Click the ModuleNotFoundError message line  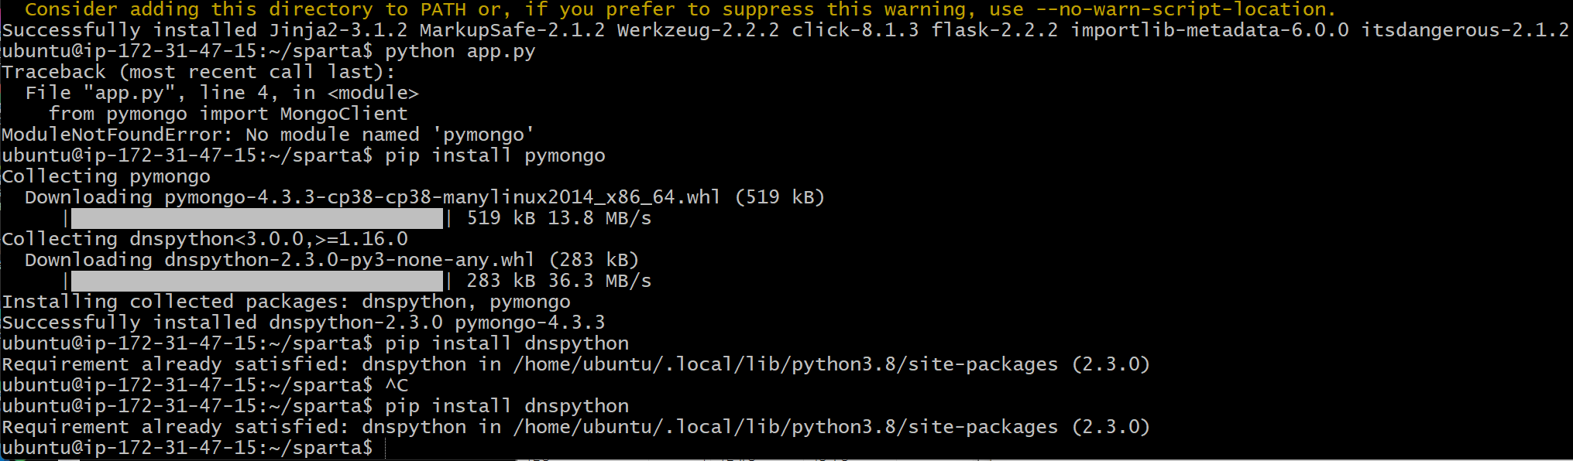click(x=268, y=135)
